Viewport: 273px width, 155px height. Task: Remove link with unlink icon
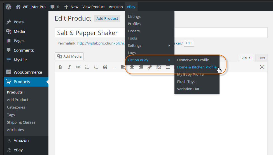pyautogui.click(x=158, y=67)
